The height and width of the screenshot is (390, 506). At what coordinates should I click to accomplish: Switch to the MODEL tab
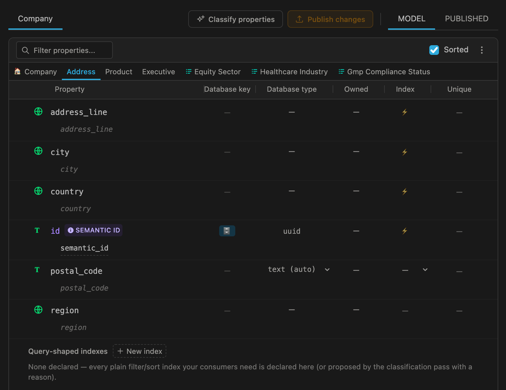click(412, 19)
